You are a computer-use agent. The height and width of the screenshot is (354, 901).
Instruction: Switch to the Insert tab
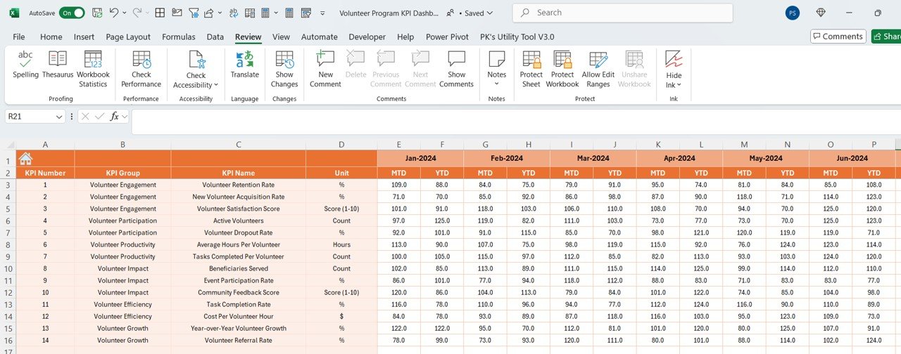pos(84,37)
